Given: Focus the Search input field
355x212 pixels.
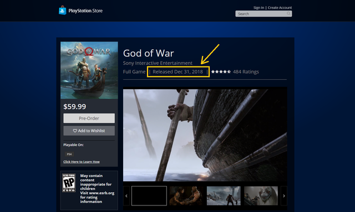Looking at the screenshot, I should click(x=263, y=14).
